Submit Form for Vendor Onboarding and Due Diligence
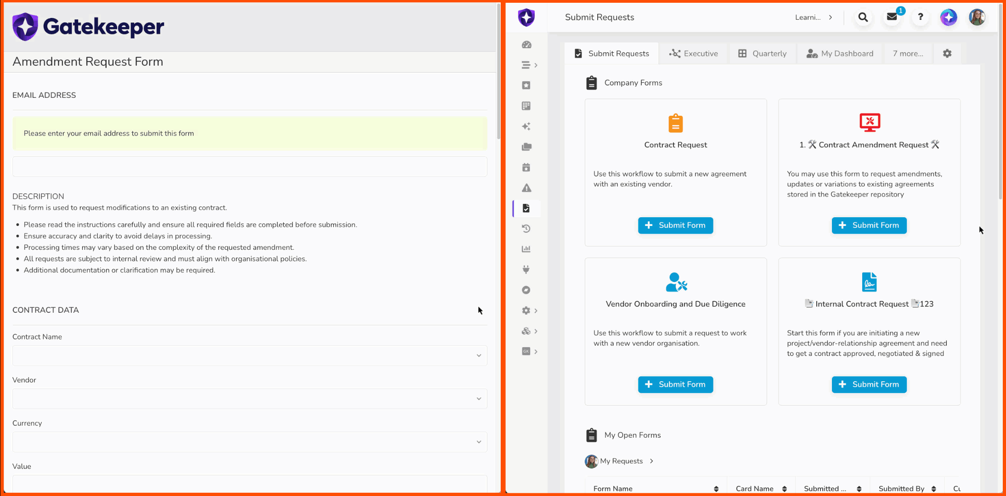1006x496 pixels. [675, 384]
